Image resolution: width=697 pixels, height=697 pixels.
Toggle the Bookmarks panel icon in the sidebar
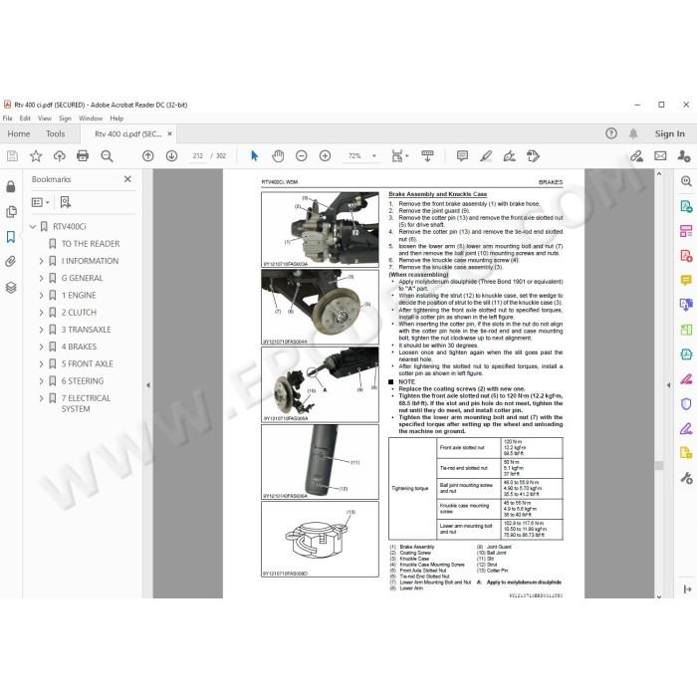(x=11, y=237)
